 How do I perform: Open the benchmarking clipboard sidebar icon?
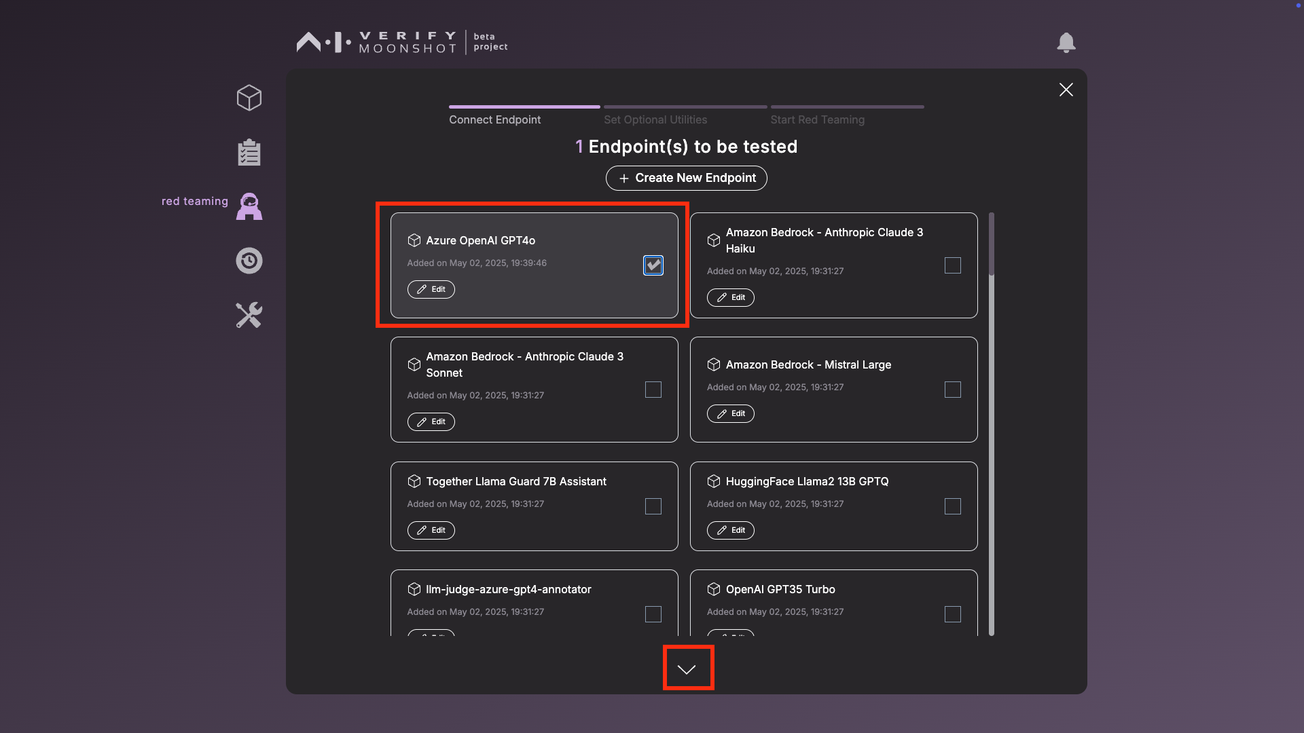point(249,153)
